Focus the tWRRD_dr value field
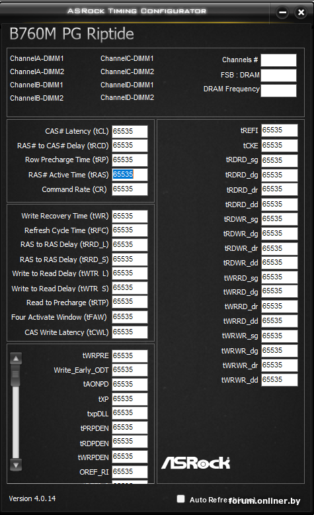314x515 pixels. pyautogui.click(x=279, y=306)
